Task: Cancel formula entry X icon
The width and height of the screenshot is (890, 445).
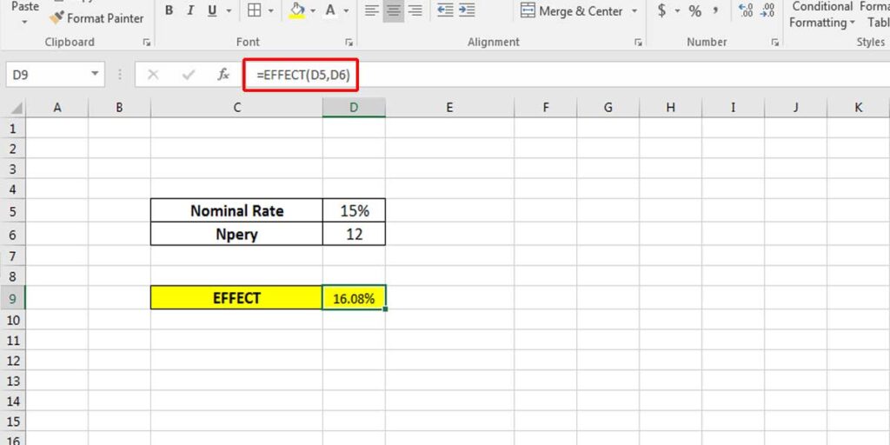Action: [x=153, y=75]
